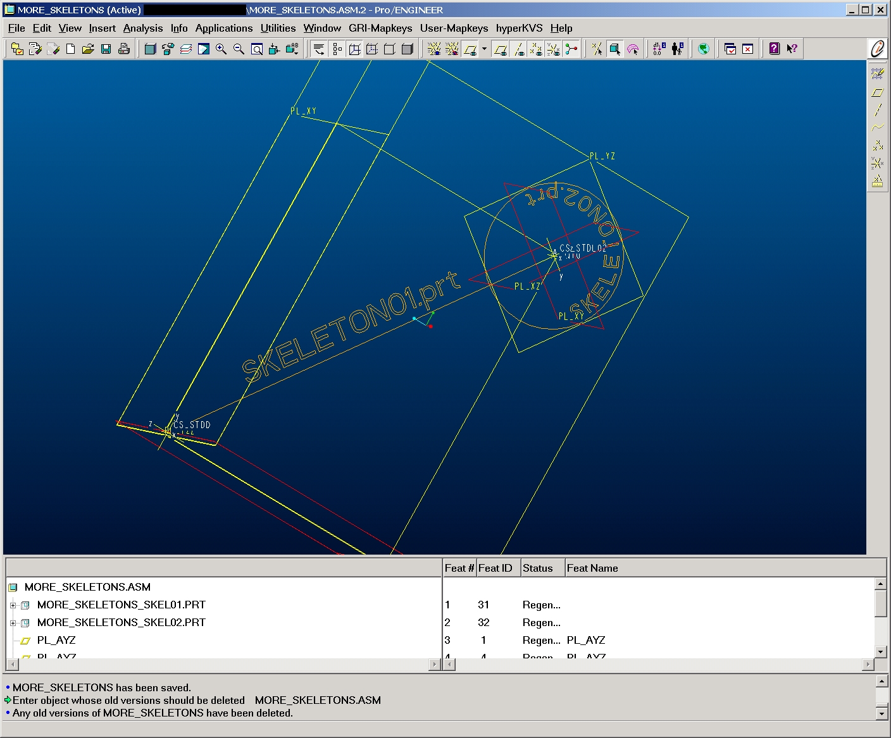Click the Repaint screen cube icon
The width and height of the screenshot is (891, 738).
coord(150,49)
